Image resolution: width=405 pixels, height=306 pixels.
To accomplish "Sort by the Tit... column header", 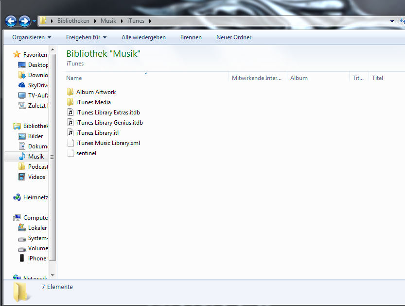I will point(359,78).
